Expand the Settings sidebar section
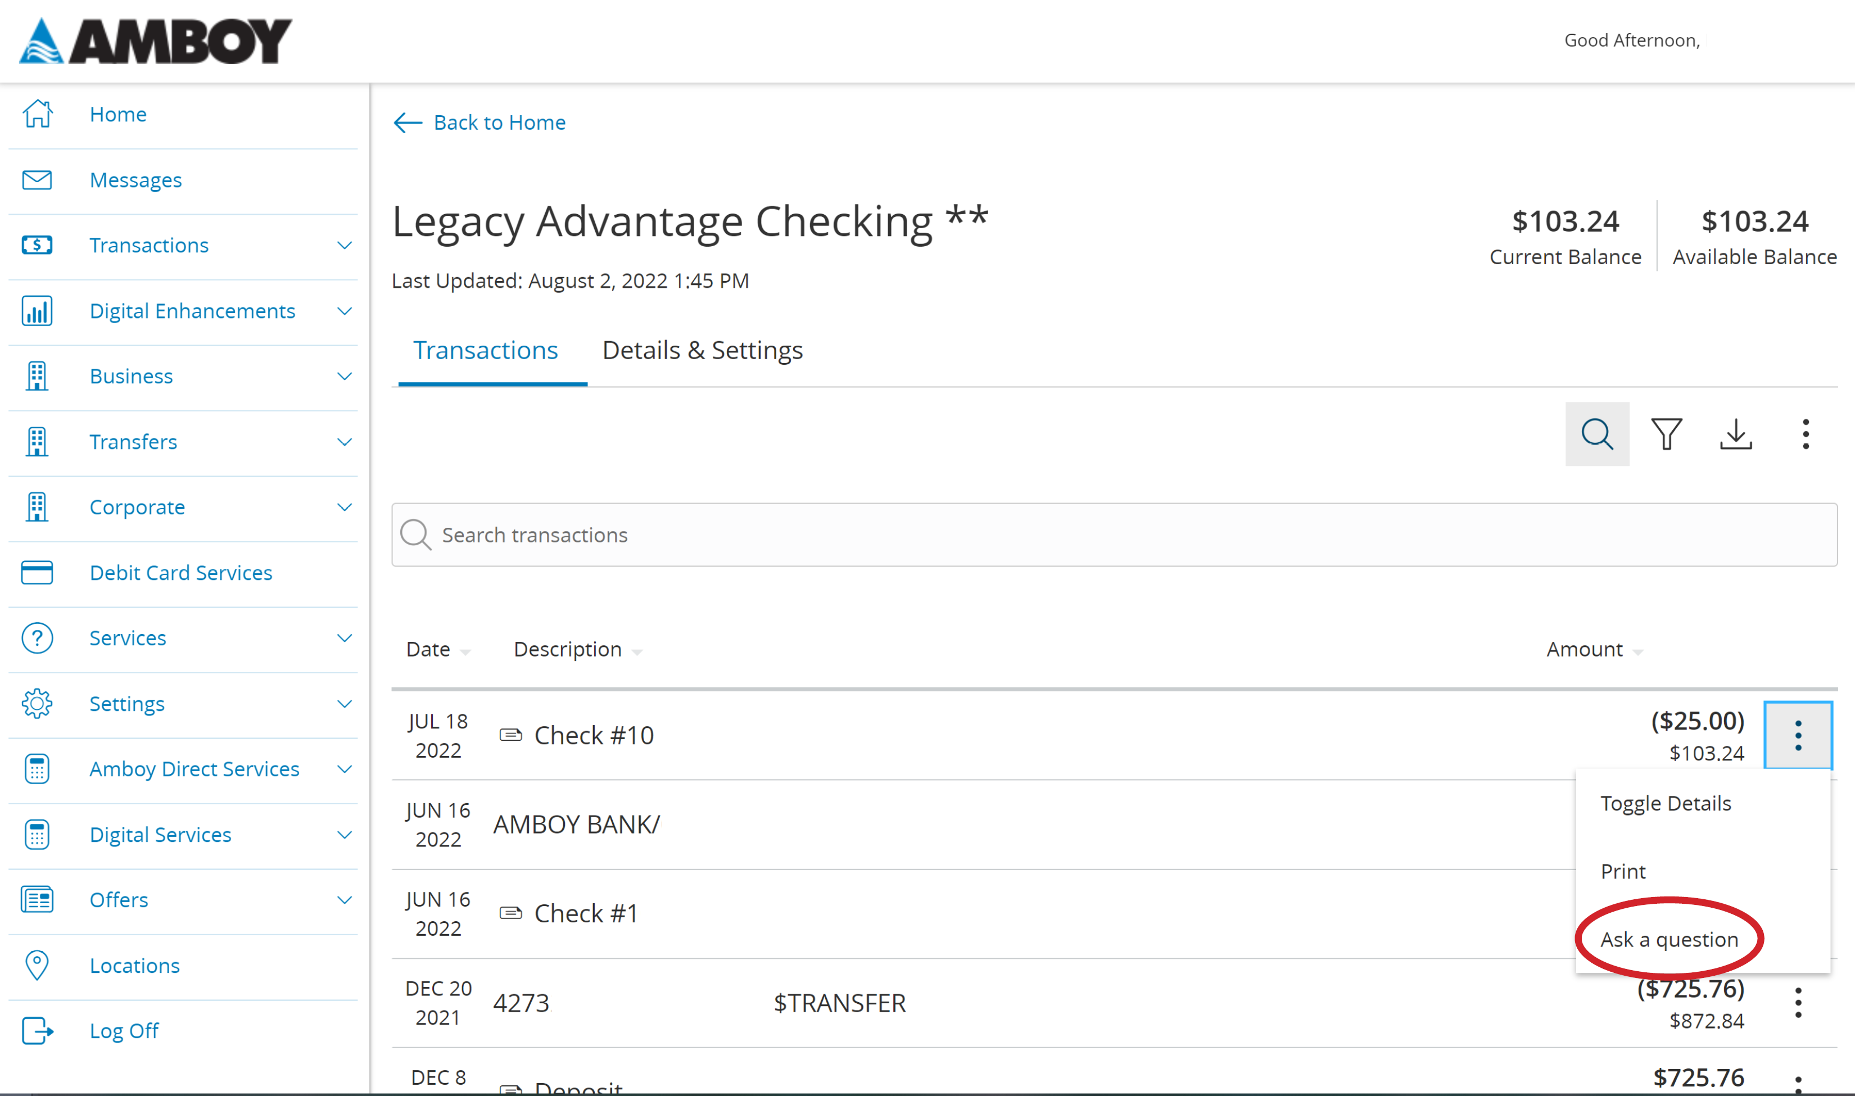 point(344,703)
